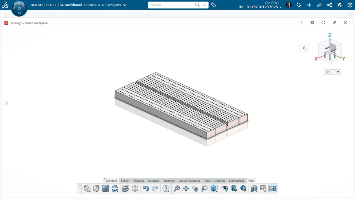Image resolution: width=355 pixels, height=199 pixels.
Task: Click the hand selection panel icon
Action: 263,188
